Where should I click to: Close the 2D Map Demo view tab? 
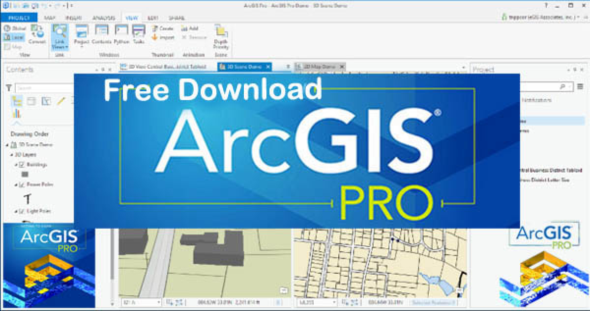coord(342,66)
